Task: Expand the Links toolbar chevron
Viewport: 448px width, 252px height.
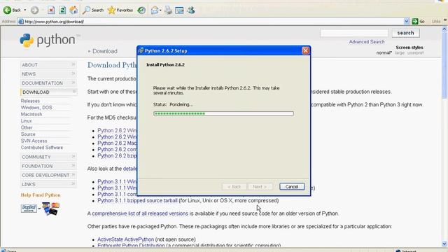Action: pyautogui.click(x=445, y=20)
